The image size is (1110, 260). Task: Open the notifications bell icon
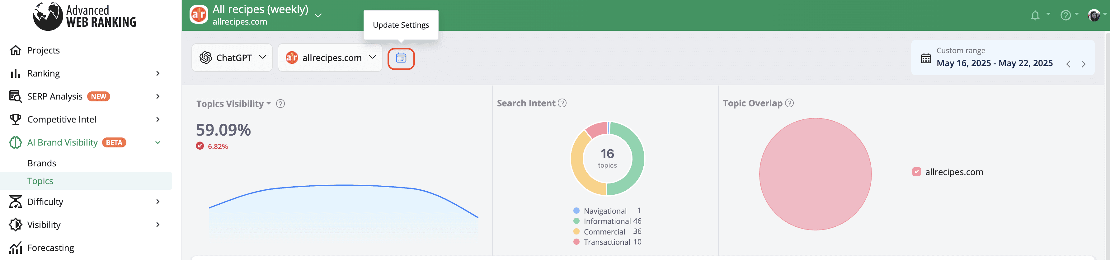coord(1035,16)
